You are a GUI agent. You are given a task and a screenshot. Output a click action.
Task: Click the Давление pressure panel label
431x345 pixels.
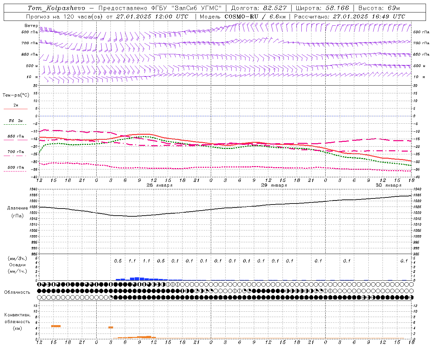tap(18, 208)
